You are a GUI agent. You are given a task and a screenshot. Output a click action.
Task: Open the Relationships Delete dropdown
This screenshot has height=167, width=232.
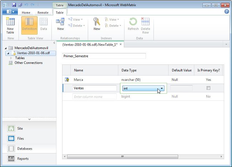click(76, 26)
